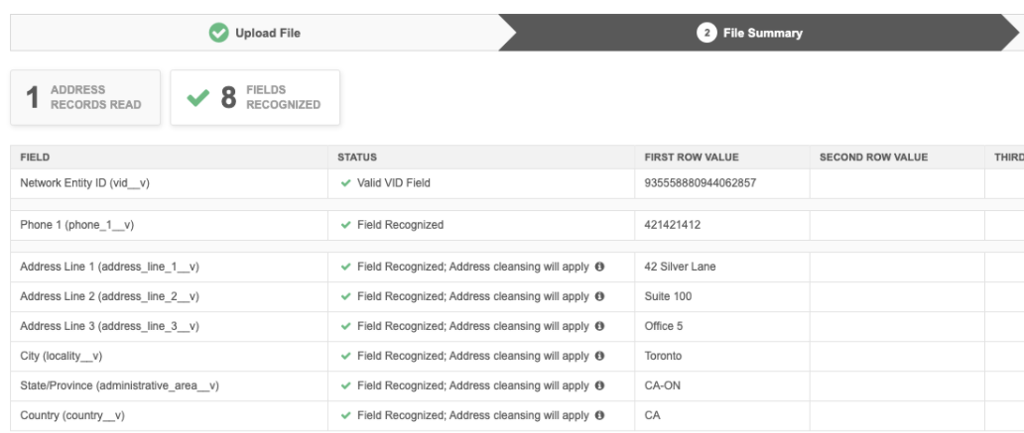This screenshot has height=433, width=1024.
Task: Click the FIELD column header
Action: [36, 158]
